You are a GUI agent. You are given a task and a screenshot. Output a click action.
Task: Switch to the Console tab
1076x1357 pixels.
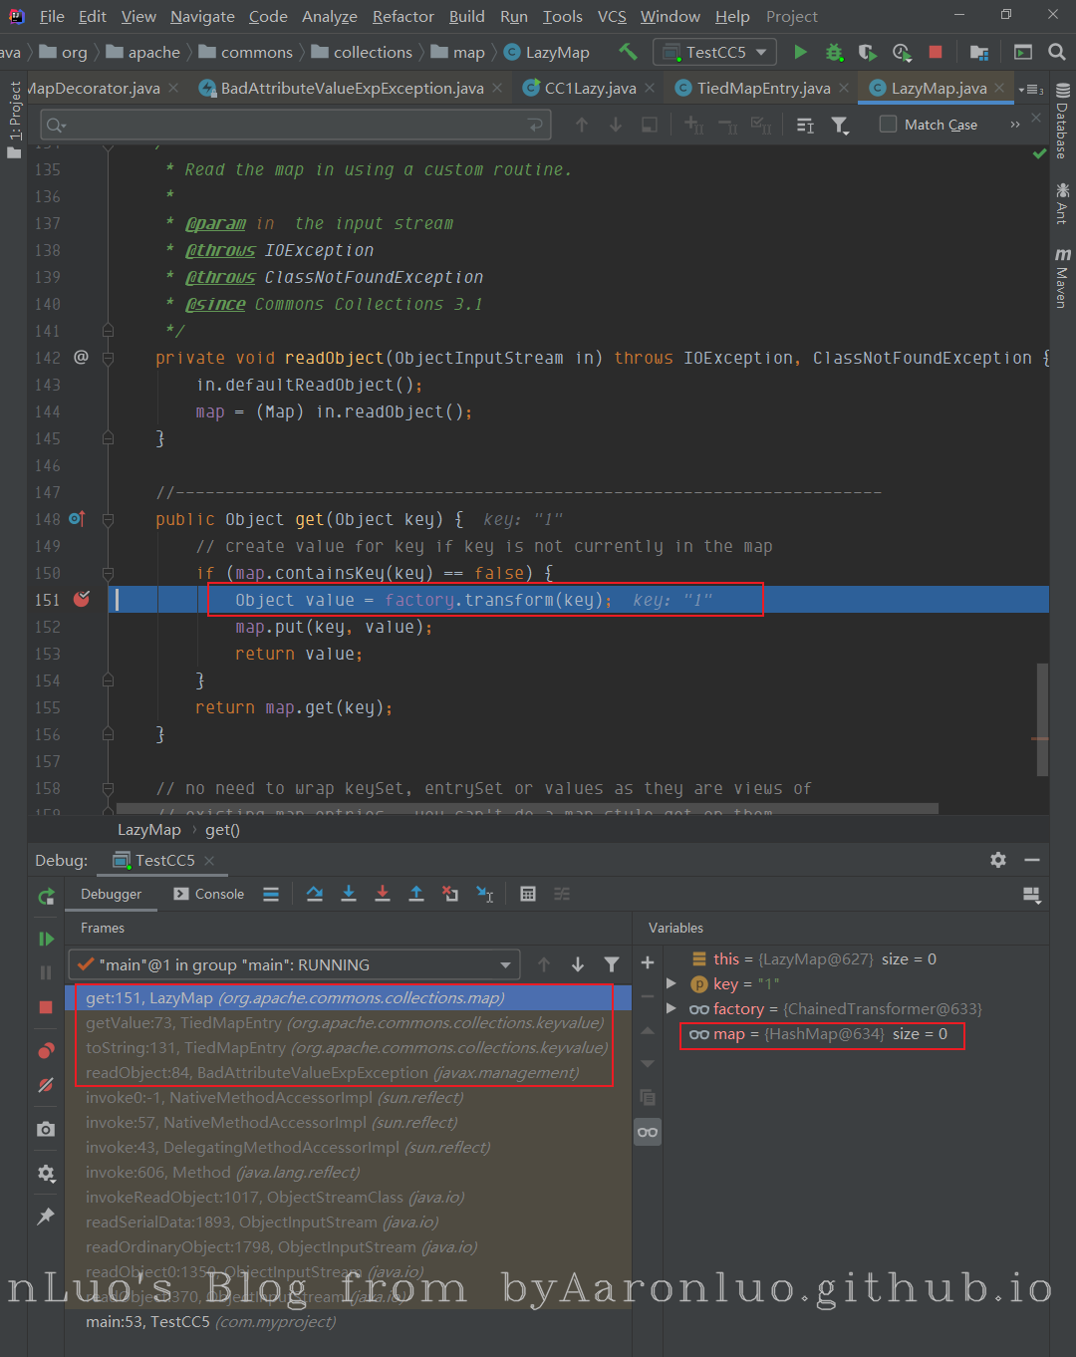pyautogui.click(x=209, y=894)
